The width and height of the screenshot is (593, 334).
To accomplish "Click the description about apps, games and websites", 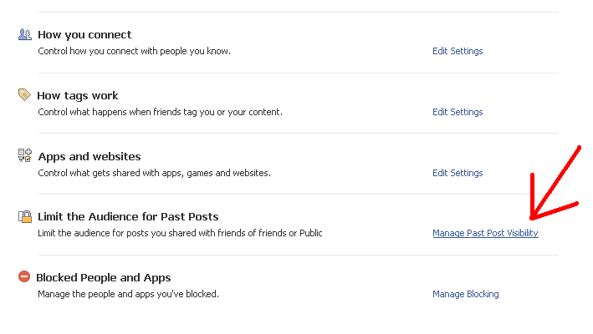I will 154,173.
